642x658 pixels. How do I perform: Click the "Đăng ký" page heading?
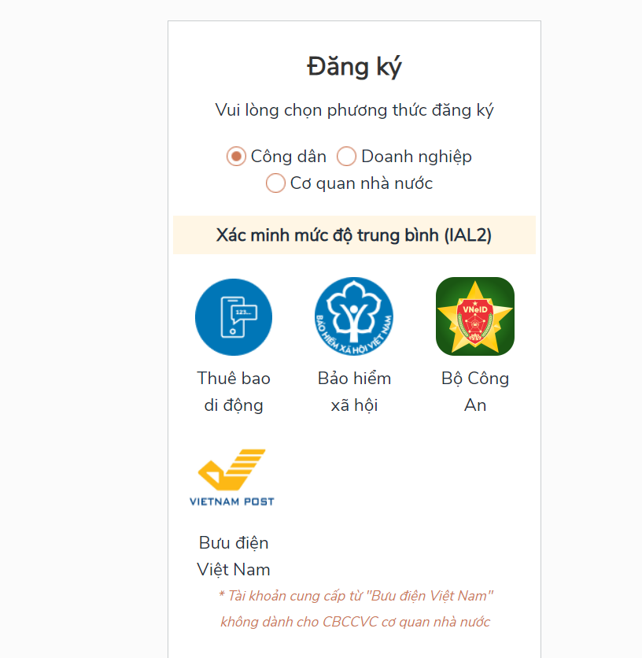(x=354, y=68)
